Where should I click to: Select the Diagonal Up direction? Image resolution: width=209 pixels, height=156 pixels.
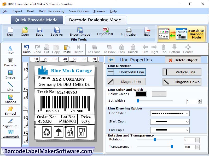(126, 82)
